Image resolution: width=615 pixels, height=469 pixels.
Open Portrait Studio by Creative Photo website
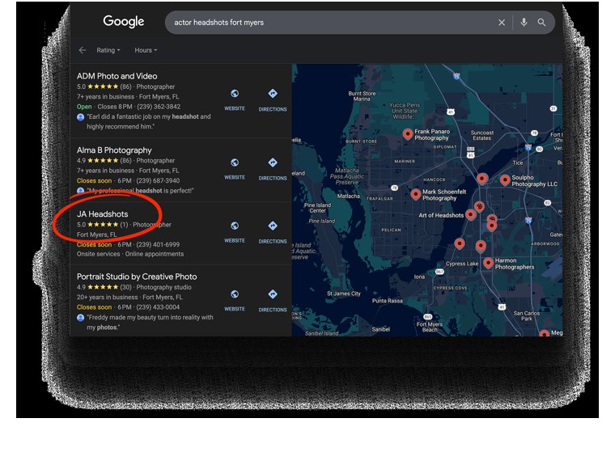pyautogui.click(x=235, y=301)
